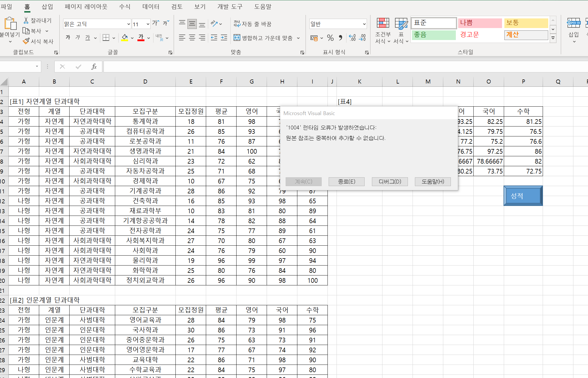Toggle bold formatting button
588x378 pixels.
68,38
